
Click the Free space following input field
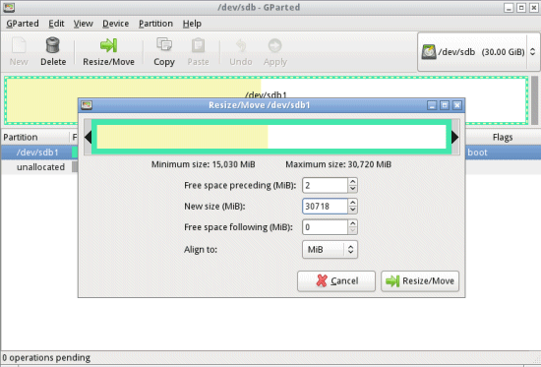(x=325, y=227)
